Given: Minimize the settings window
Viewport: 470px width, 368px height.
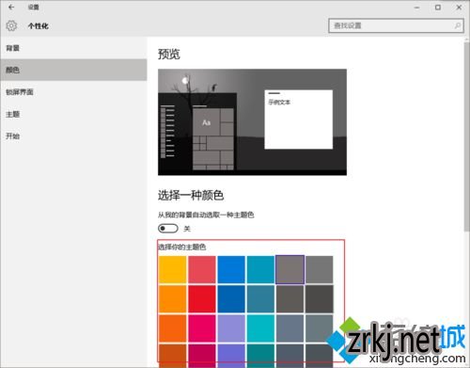Looking at the screenshot, I should [416, 7].
